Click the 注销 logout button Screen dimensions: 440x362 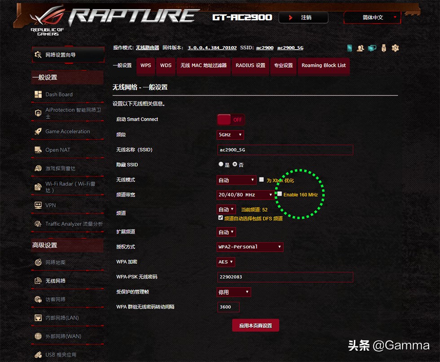pos(304,17)
